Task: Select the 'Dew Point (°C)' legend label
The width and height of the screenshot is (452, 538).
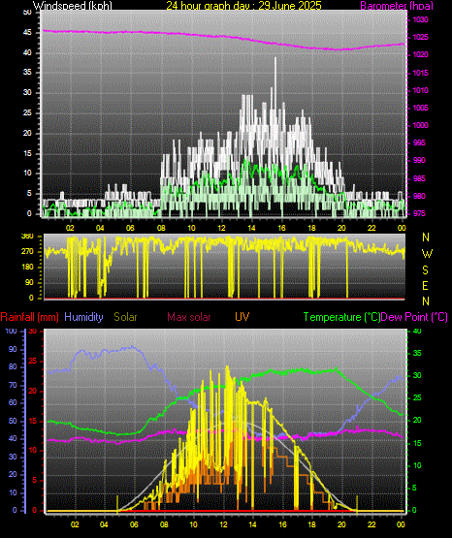Action: point(414,317)
